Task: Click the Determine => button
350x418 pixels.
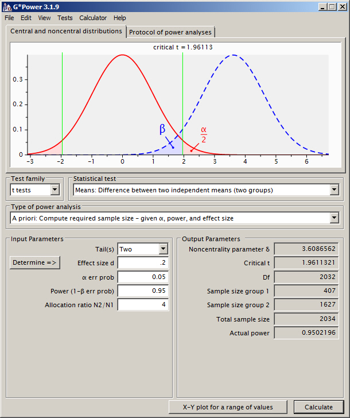Action: point(34,262)
